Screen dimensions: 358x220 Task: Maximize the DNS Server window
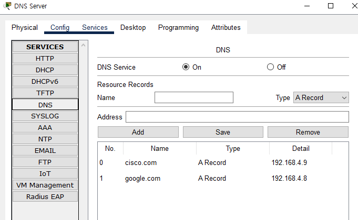tap(330, 6)
